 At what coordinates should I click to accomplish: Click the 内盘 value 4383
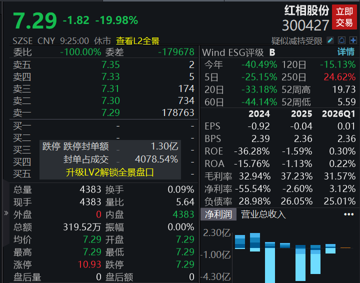pos(183,214)
